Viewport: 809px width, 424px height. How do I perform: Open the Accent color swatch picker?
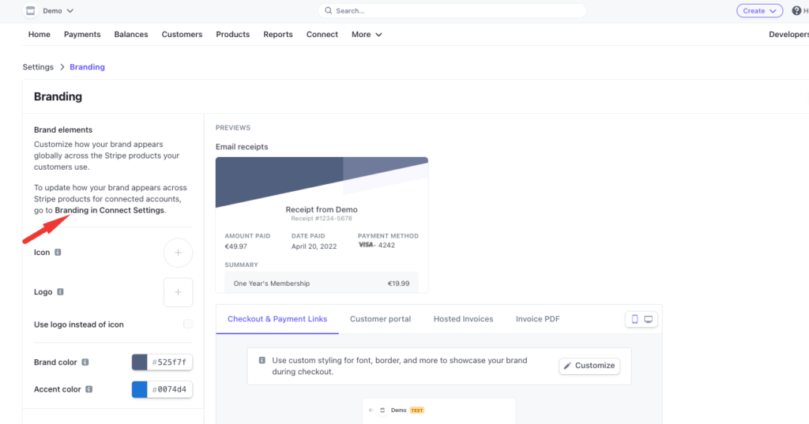(x=139, y=389)
